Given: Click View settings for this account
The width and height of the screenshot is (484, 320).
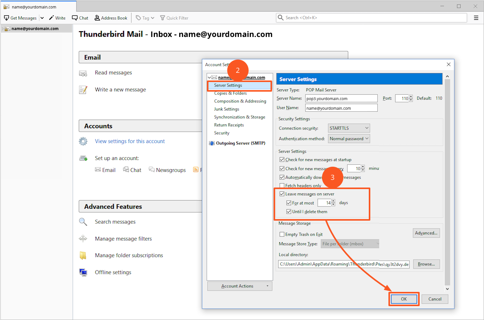Looking at the screenshot, I should click(x=130, y=141).
